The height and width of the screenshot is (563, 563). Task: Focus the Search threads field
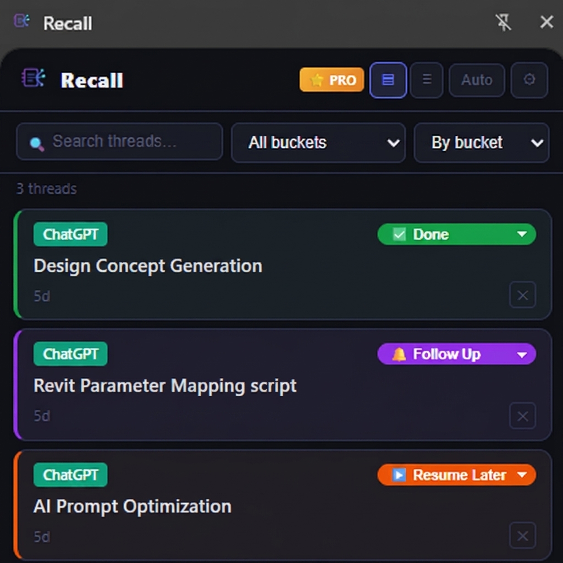[119, 141]
